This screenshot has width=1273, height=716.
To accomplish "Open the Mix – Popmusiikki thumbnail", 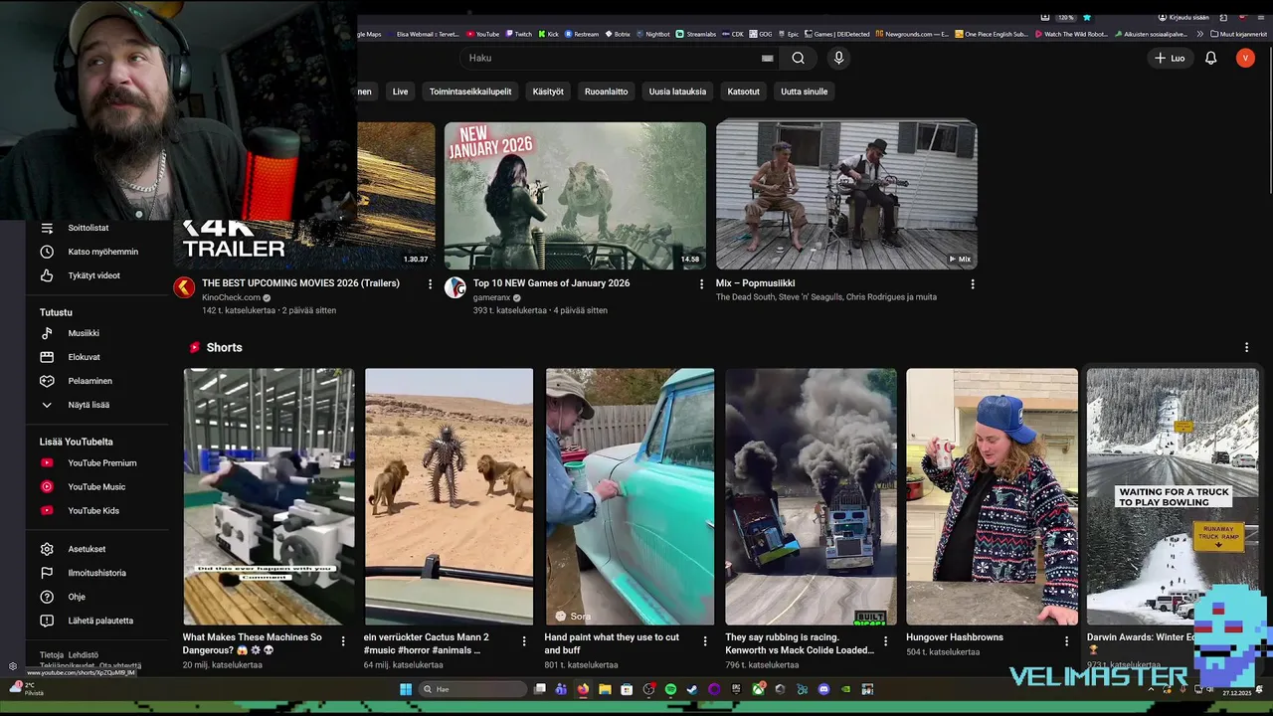I will click(x=846, y=195).
